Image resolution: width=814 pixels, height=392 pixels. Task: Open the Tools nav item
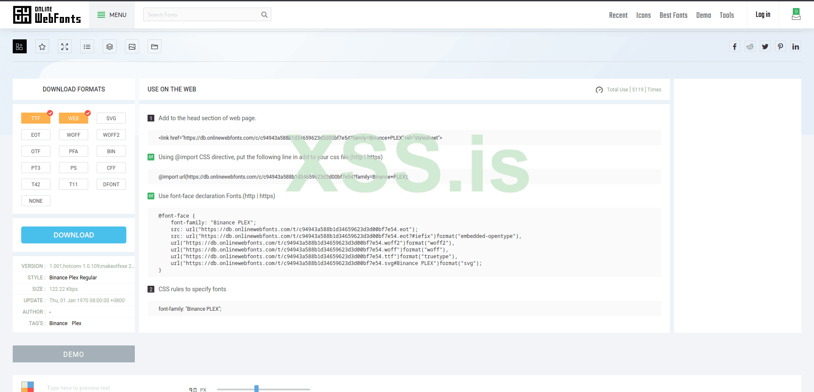(x=727, y=15)
